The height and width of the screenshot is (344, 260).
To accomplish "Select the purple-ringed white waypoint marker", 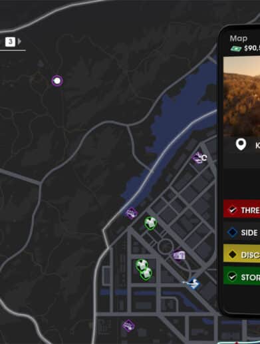I will click(x=57, y=81).
